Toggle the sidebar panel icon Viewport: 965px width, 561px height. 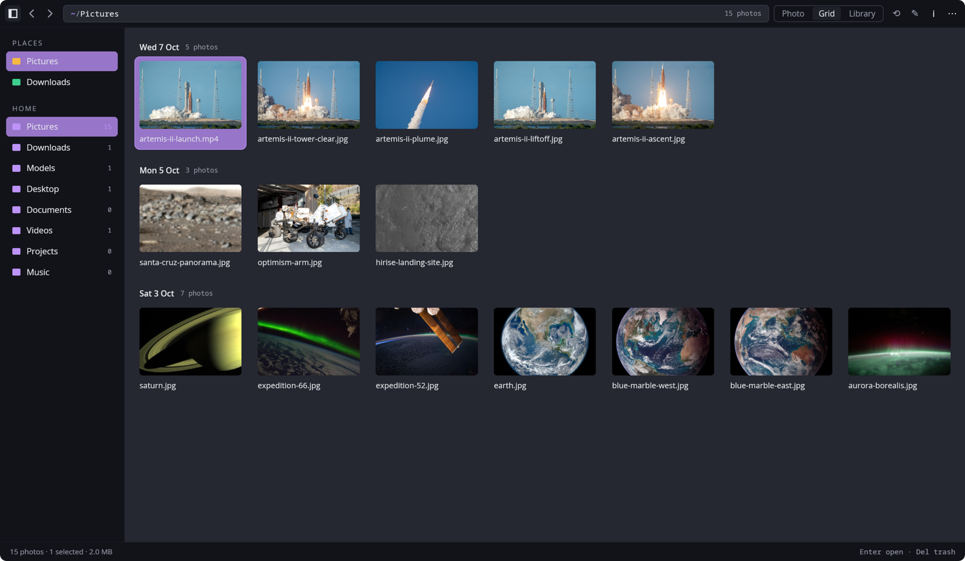coord(13,13)
